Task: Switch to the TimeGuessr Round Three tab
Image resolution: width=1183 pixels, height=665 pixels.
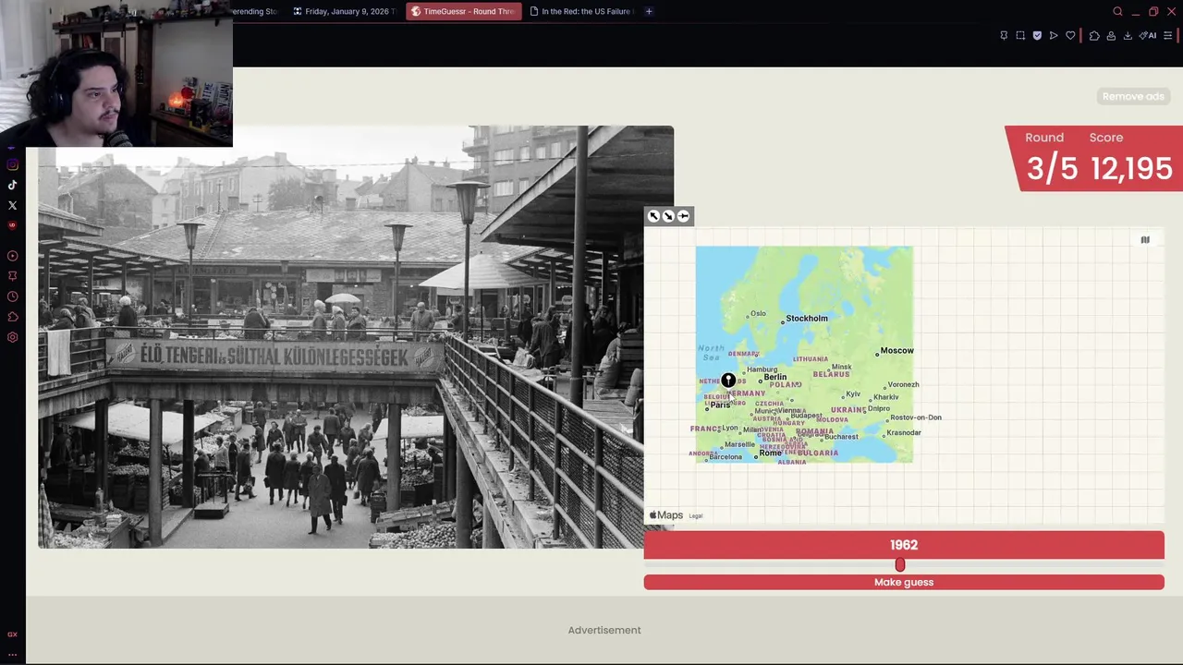Action: (x=463, y=11)
